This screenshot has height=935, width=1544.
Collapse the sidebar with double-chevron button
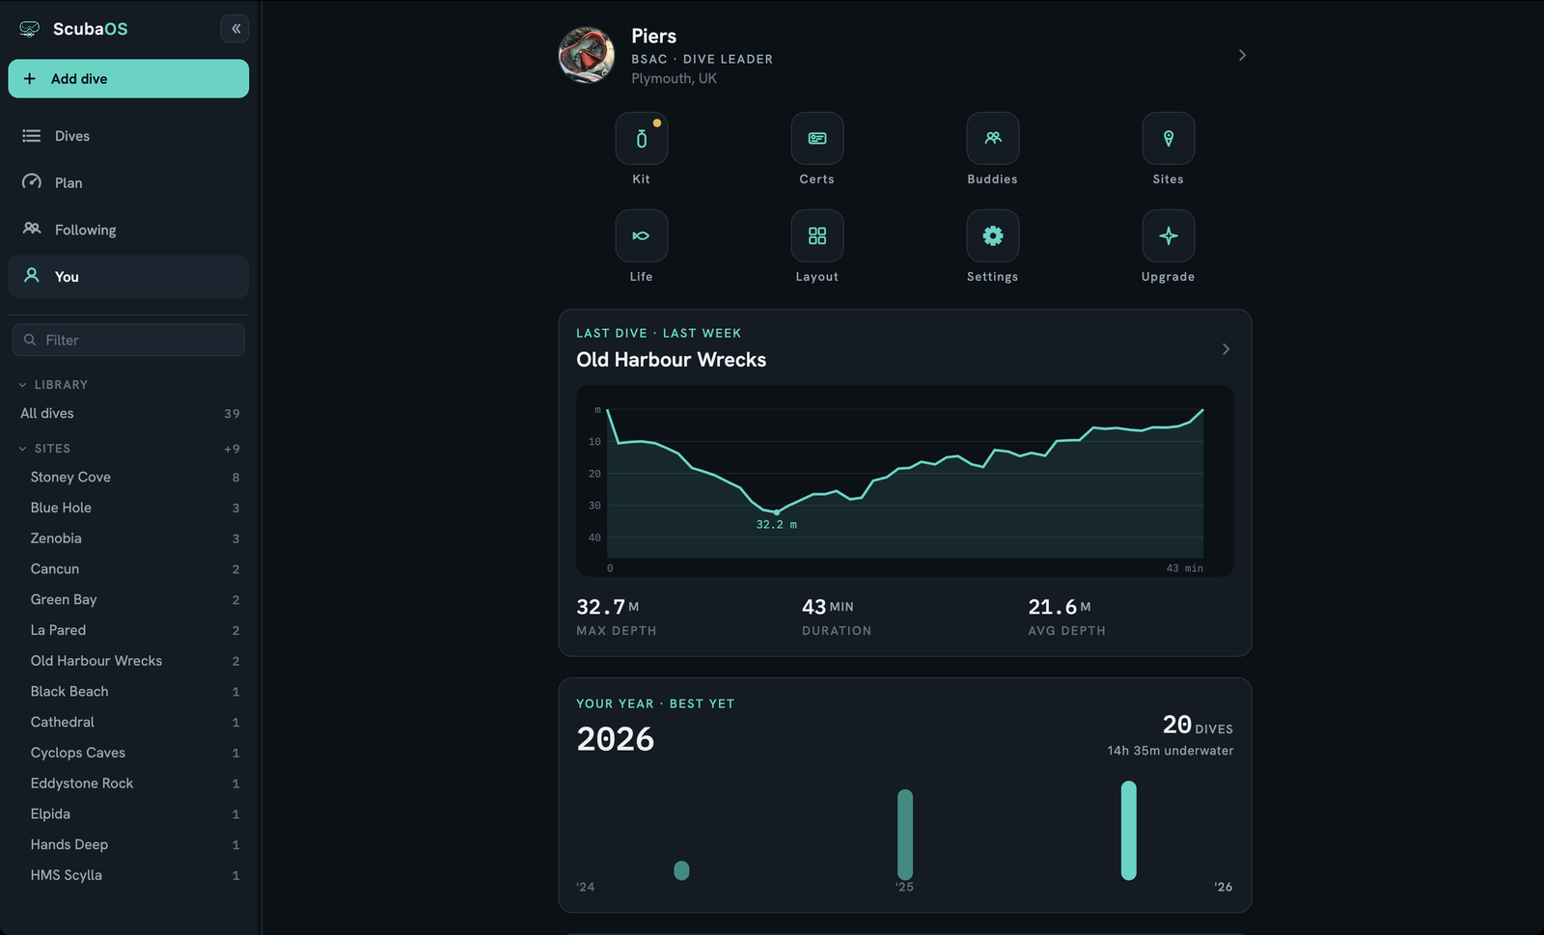[235, 29]
